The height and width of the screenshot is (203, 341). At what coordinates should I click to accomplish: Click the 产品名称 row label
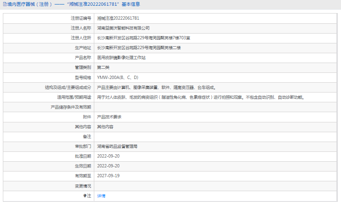pos(83,58)
